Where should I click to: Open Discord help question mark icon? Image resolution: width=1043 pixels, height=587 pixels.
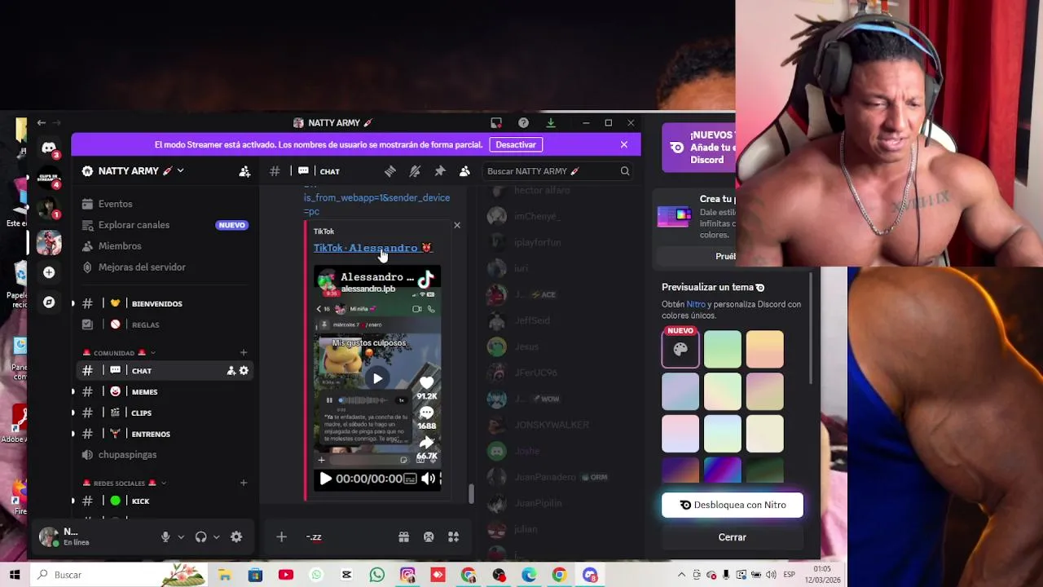[x=523, y=123]
